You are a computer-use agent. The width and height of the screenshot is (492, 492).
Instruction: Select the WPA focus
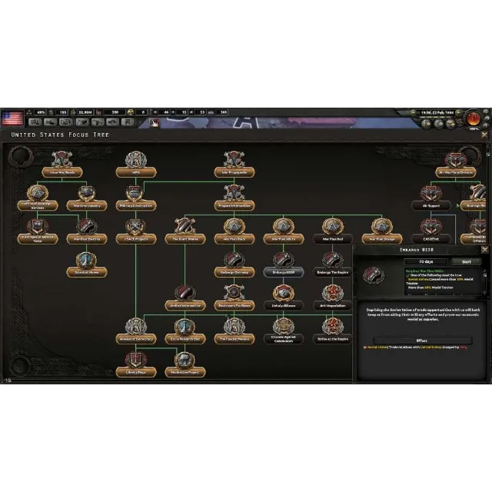click(x=136, y=166)
